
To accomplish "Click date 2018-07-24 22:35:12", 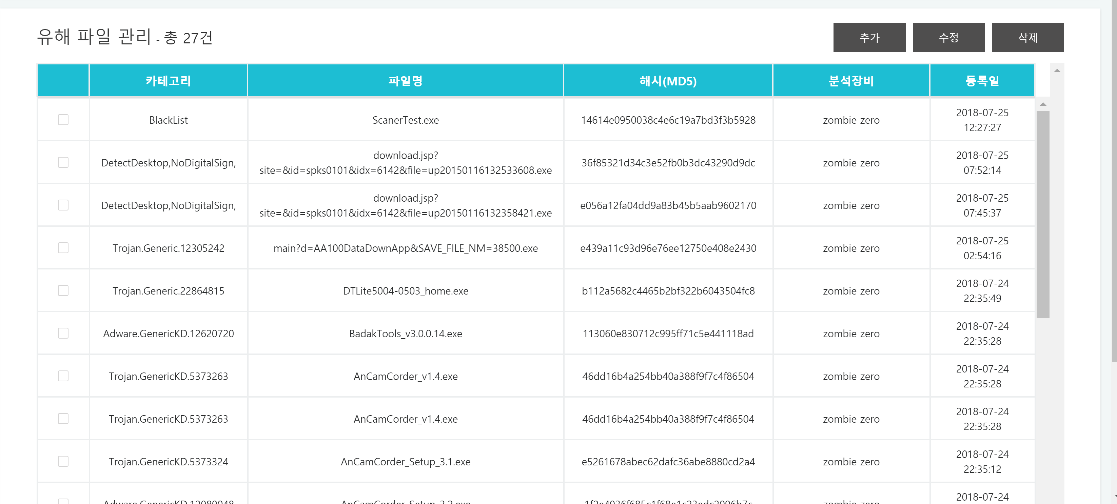I will click(982, 462).
